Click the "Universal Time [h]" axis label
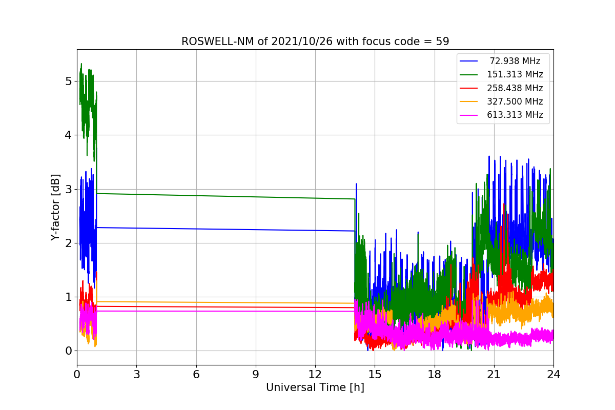This screenshot has height=410, width=615. tap(315, 388)
